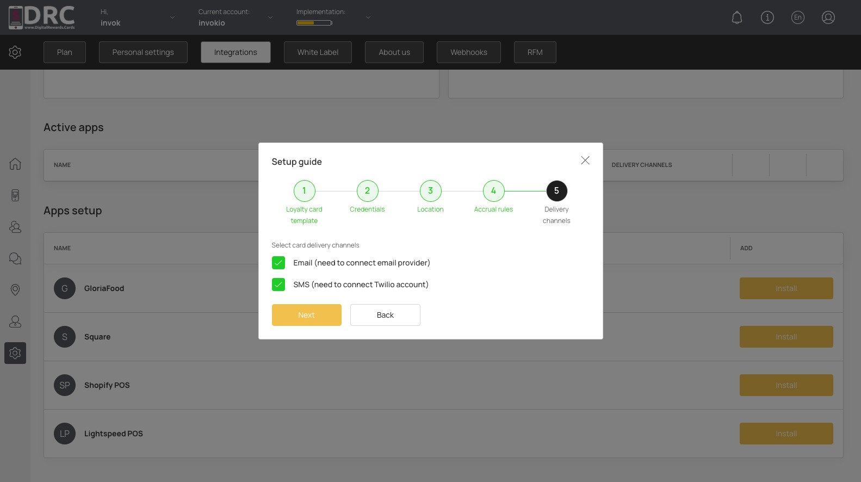The width and height of the screenshot is (861, 482).
Task: Uncheck the Email delivery channel checkbox
Action: point(278,263)
